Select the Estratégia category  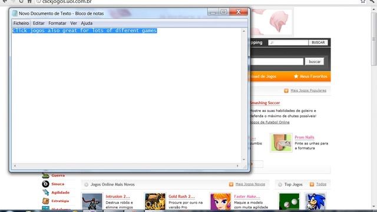click(x=60, y=201)
